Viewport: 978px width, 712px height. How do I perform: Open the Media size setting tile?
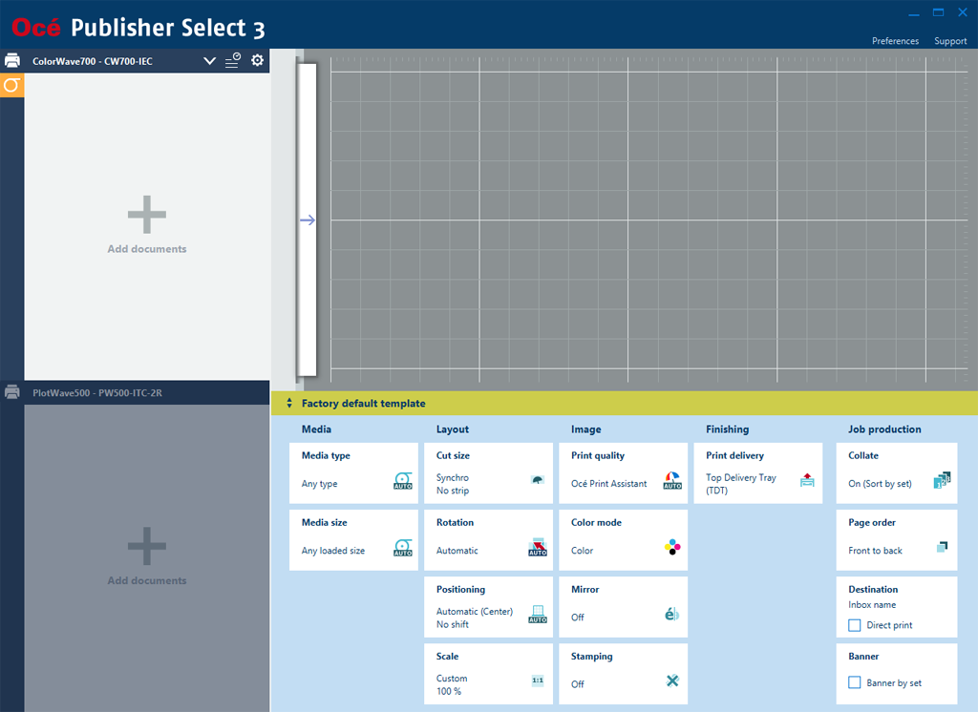[x=353, y=540]
